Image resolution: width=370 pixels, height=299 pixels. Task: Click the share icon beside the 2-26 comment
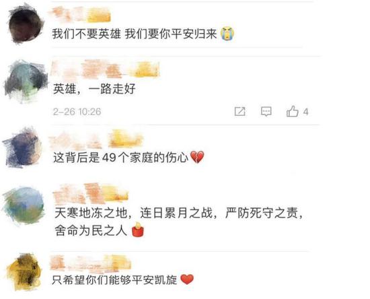[x=239, y=111]
